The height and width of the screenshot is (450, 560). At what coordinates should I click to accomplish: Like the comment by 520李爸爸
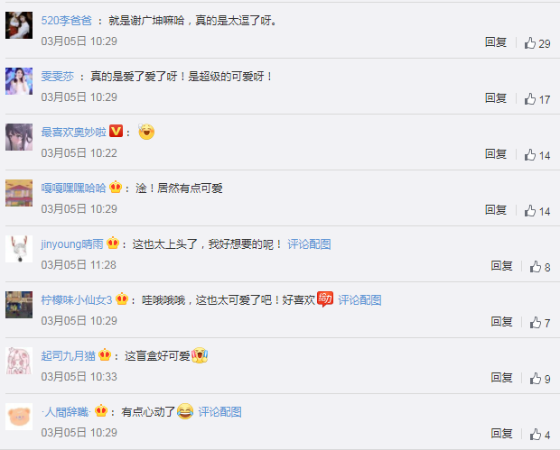537,43
